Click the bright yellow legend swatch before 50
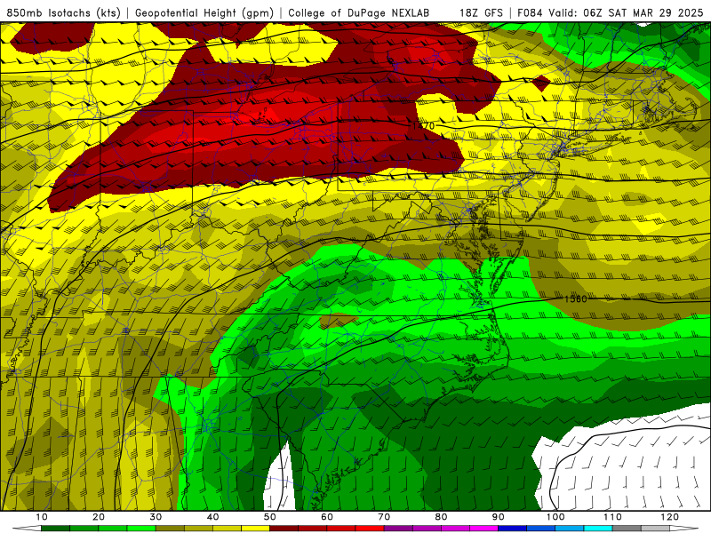 [255, 529]
